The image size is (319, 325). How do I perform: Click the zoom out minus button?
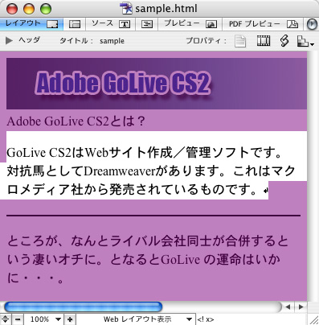pyautogui.click(x=18, y=319)
